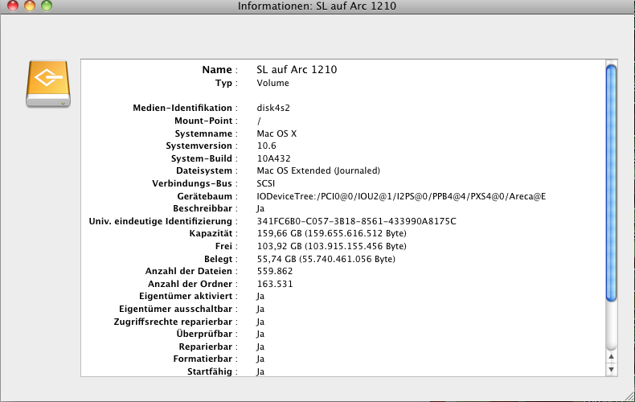This screenshot has height=402, width=635.
Task: Click the IODeviceTree device path text
Action: pyautogui.click(x=401, y=196)
